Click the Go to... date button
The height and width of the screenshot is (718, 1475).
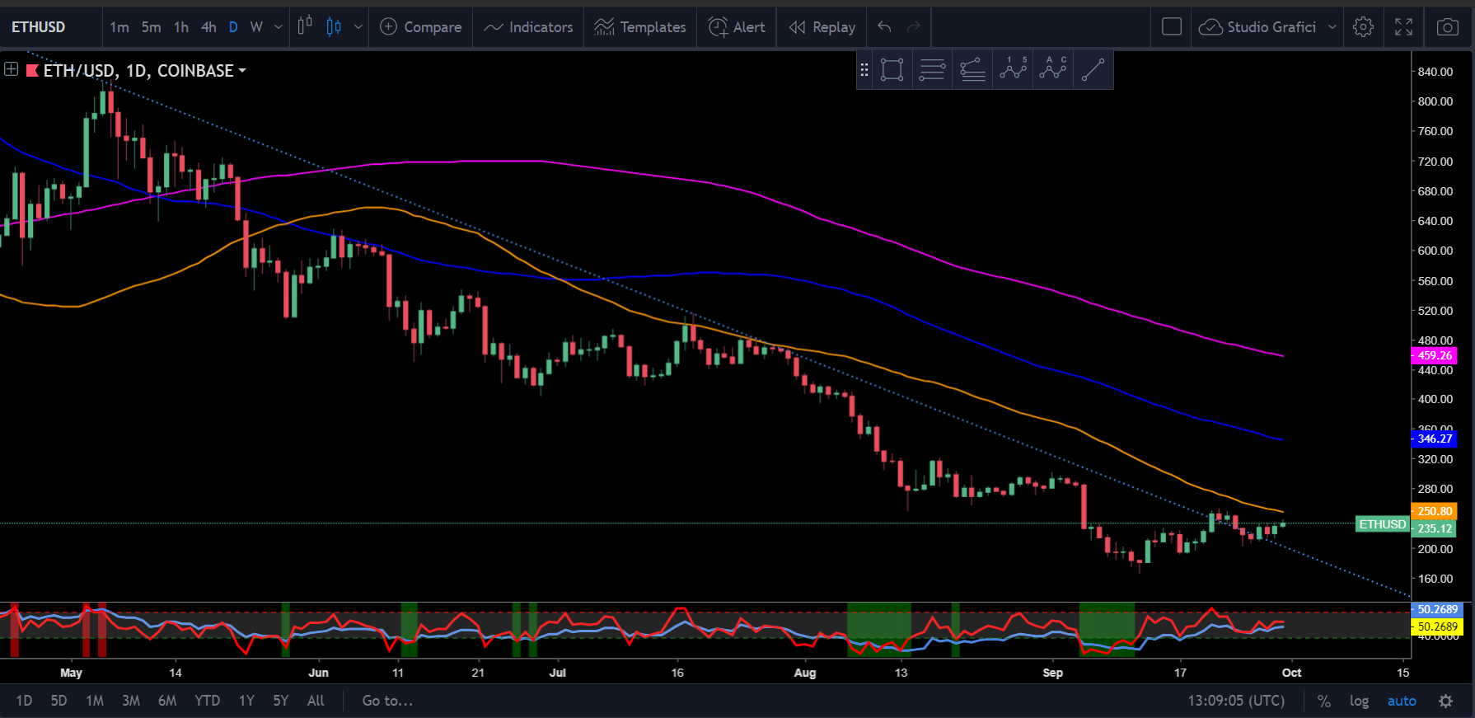[387, 701]
